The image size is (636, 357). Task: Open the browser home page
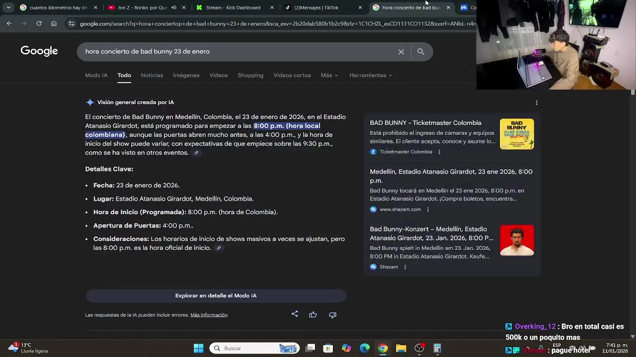click(x=54, y=23)
